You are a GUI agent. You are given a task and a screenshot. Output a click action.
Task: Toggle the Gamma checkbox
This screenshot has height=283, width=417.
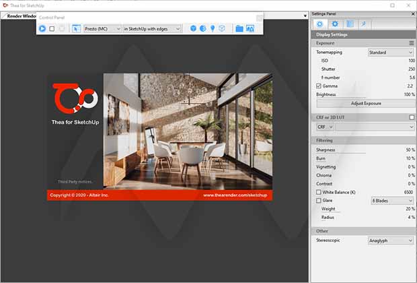click(319, 86)
